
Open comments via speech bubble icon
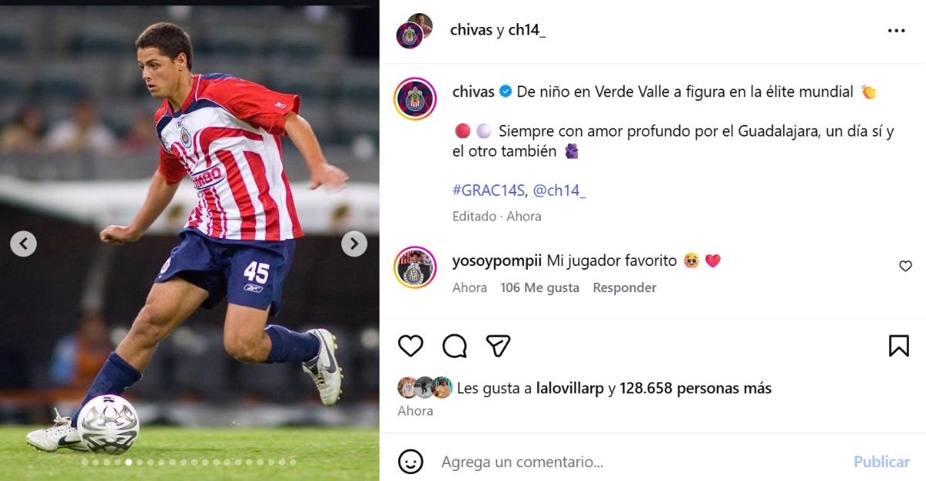[455, 346]
